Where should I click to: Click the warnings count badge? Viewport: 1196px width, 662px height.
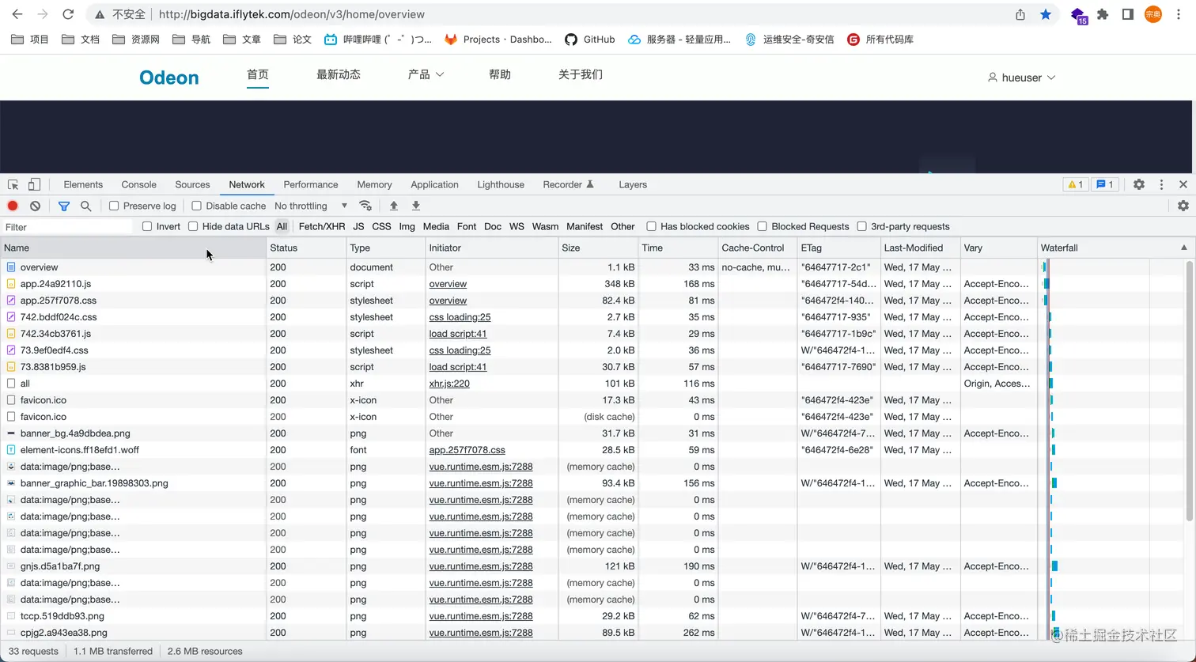(x=1075, y=184)
